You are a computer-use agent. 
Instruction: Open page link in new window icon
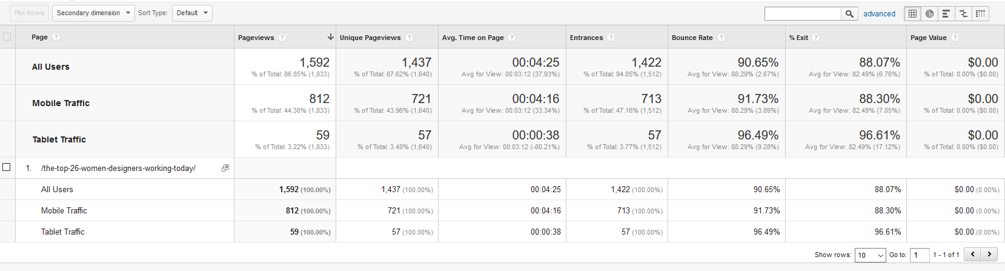click(225, 168)
